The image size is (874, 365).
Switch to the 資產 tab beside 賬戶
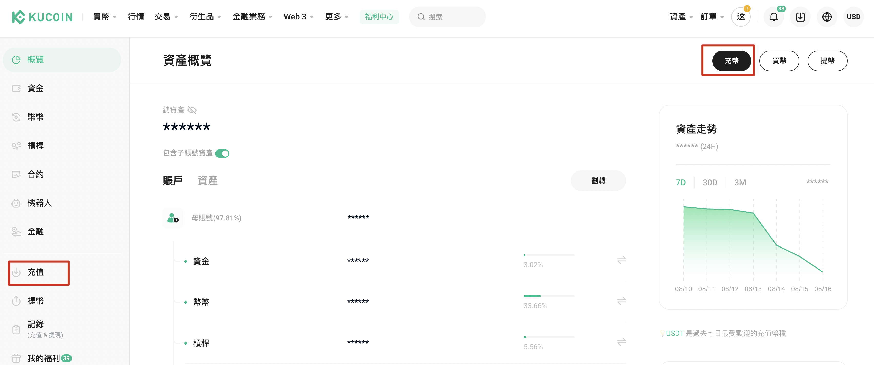[208, 181]
